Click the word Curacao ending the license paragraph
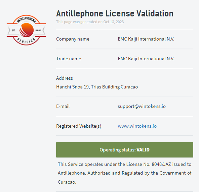Viewport: 199px width, 192px height. pyautogui.click(x=67, y=182)
